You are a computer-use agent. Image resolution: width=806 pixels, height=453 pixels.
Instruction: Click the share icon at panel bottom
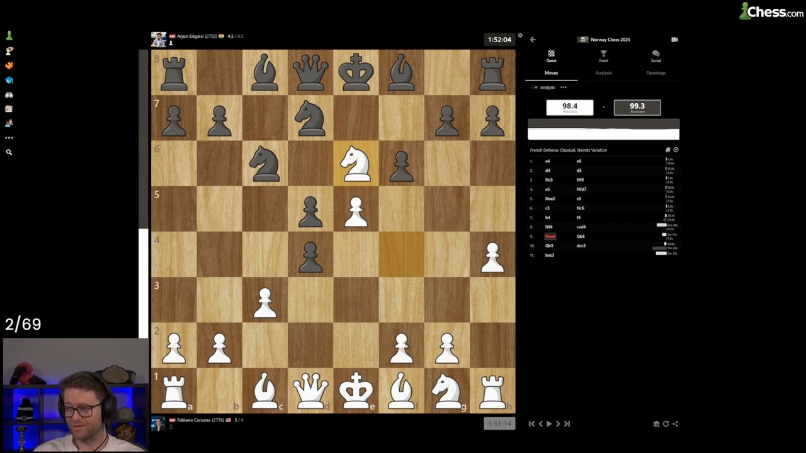point(675,424)
